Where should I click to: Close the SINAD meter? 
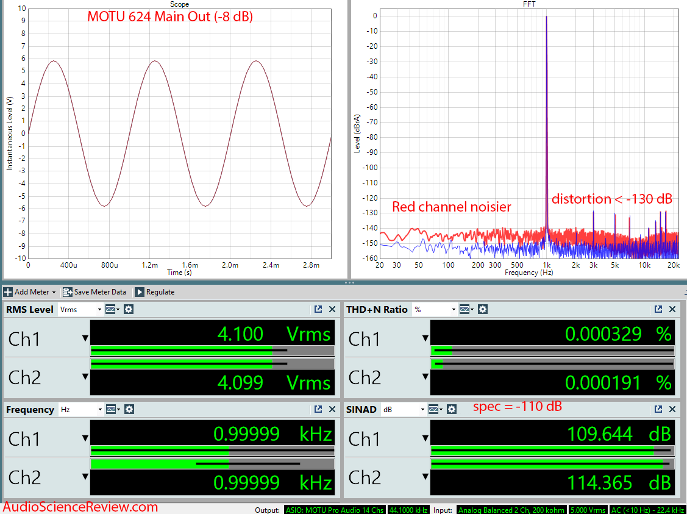(672, 409)
